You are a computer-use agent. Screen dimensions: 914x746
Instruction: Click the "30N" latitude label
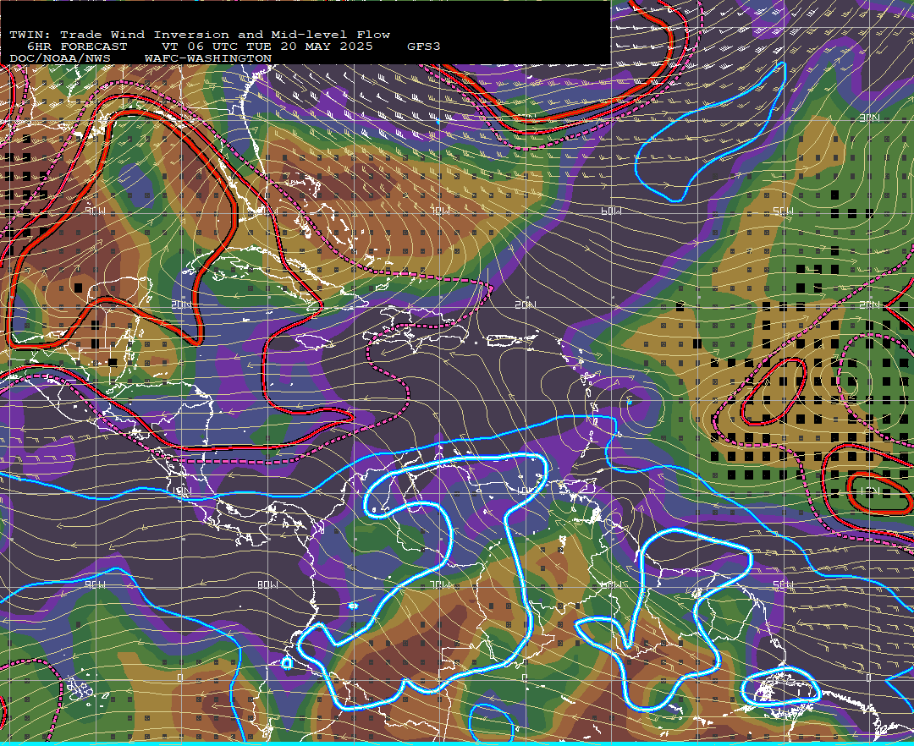869,118
